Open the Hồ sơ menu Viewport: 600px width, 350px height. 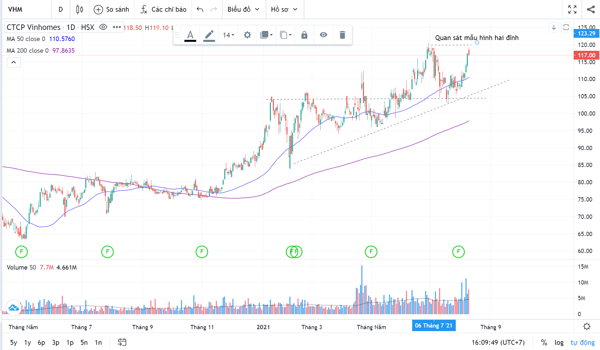click(284, 9)
